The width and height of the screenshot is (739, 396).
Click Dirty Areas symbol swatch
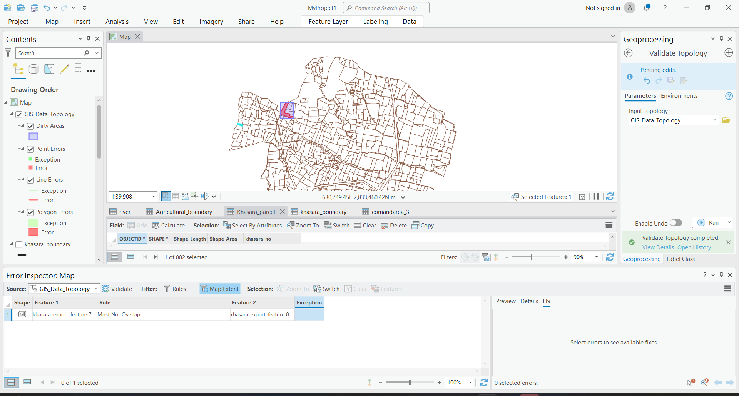[33, 137]
